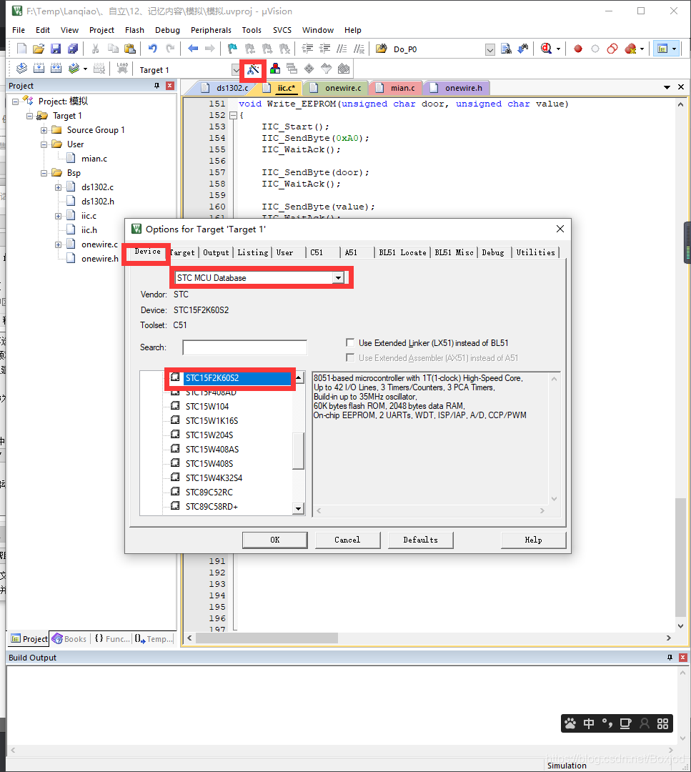Viewport: 691px width, 772px height.
Task: Cancel the options dialog
Action: [x=347, y=540]
